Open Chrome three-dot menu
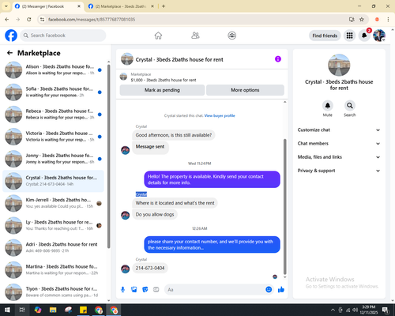 pos(388,20)
